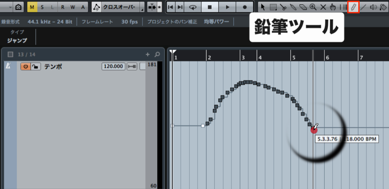
Task: Choose the Comp hand tool
Action: [x=333, y=7]
